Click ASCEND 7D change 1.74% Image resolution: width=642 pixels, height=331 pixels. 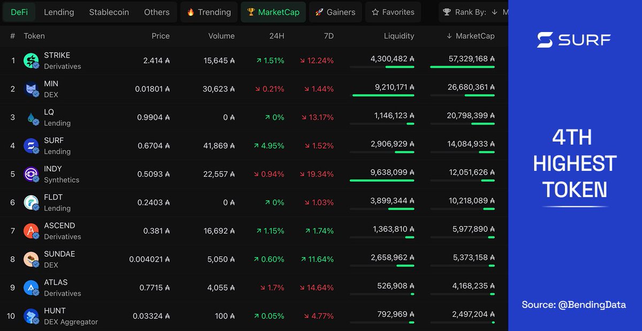coord(319,231)
